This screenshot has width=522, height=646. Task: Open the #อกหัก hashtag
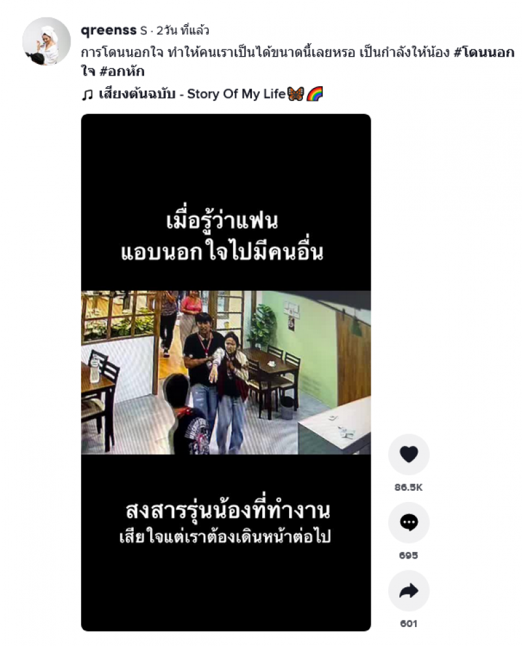[123, 72]
